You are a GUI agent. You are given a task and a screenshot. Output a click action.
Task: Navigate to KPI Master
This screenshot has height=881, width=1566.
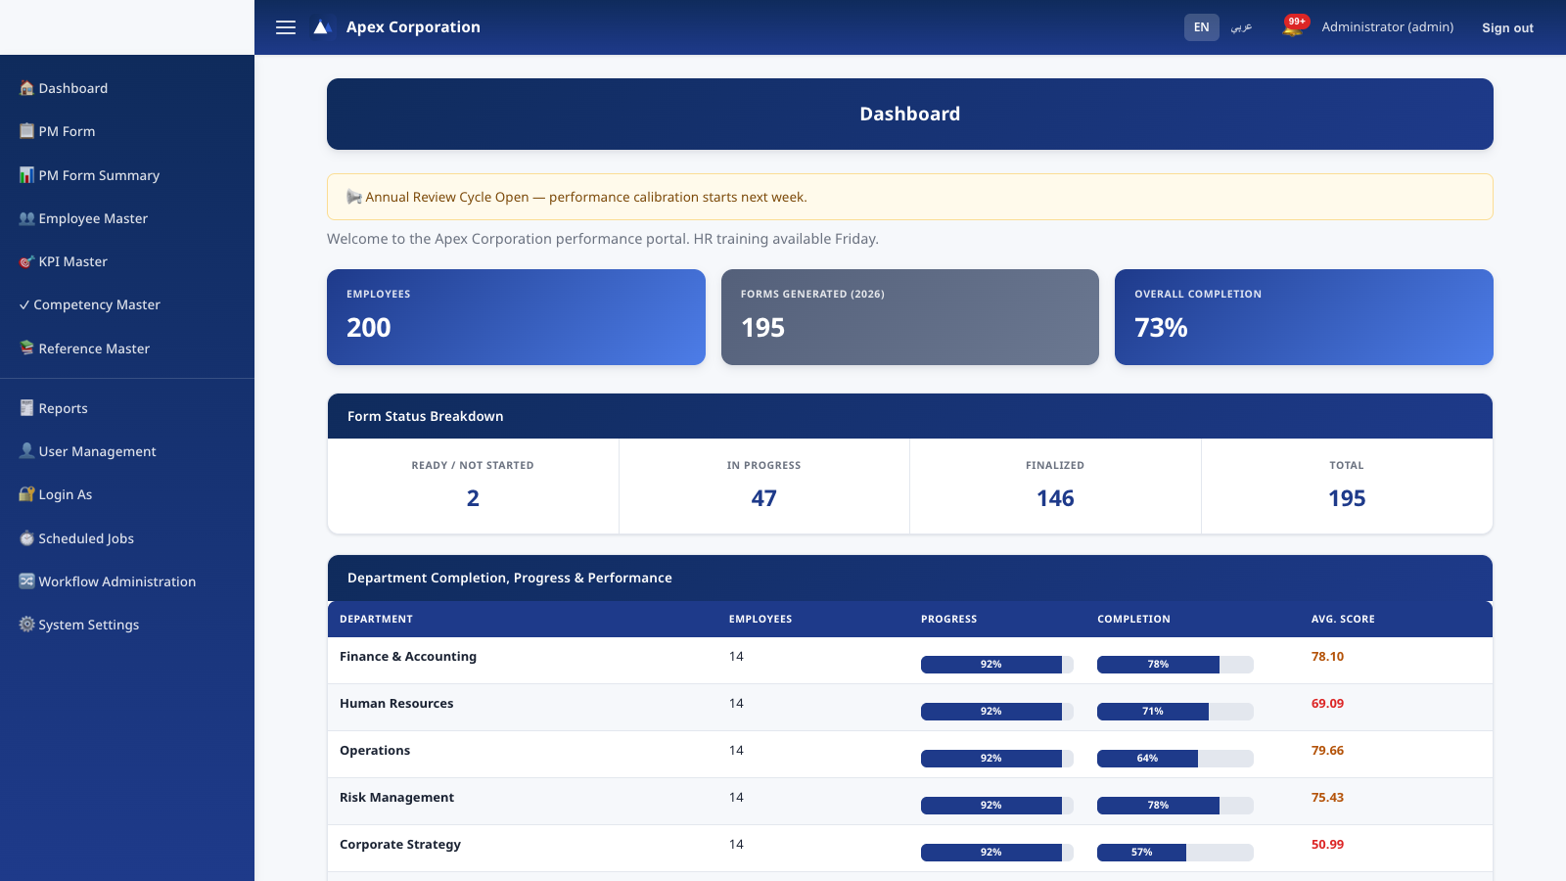[127, 261]
